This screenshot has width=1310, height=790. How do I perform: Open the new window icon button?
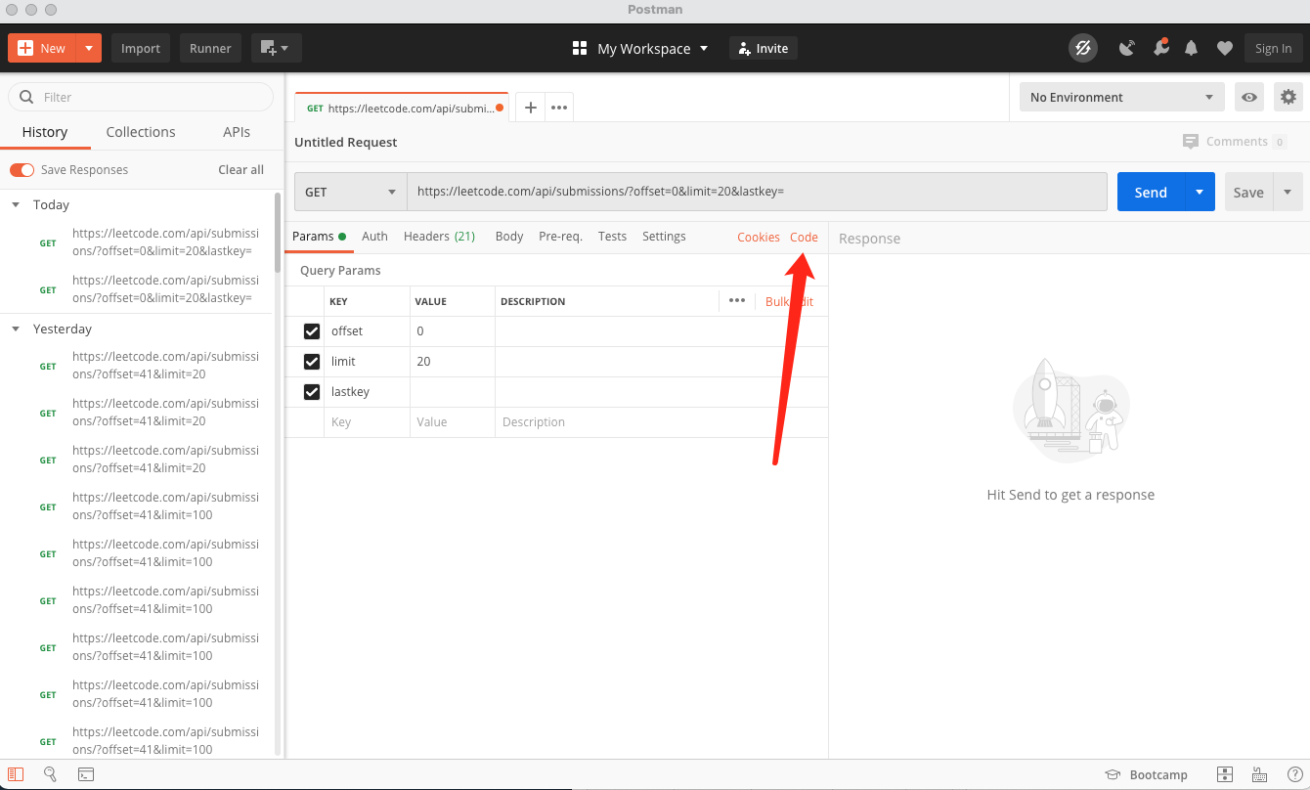(x=277, y=48)
